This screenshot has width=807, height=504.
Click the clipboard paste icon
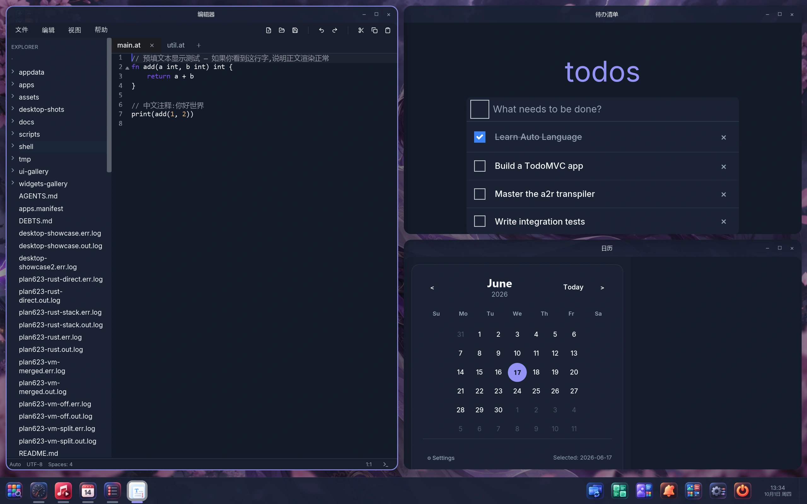coord(388,30)
